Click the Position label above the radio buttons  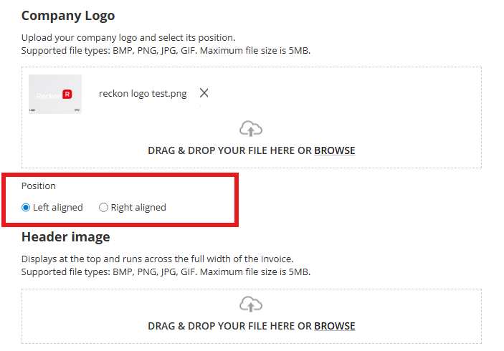point(39,186)
